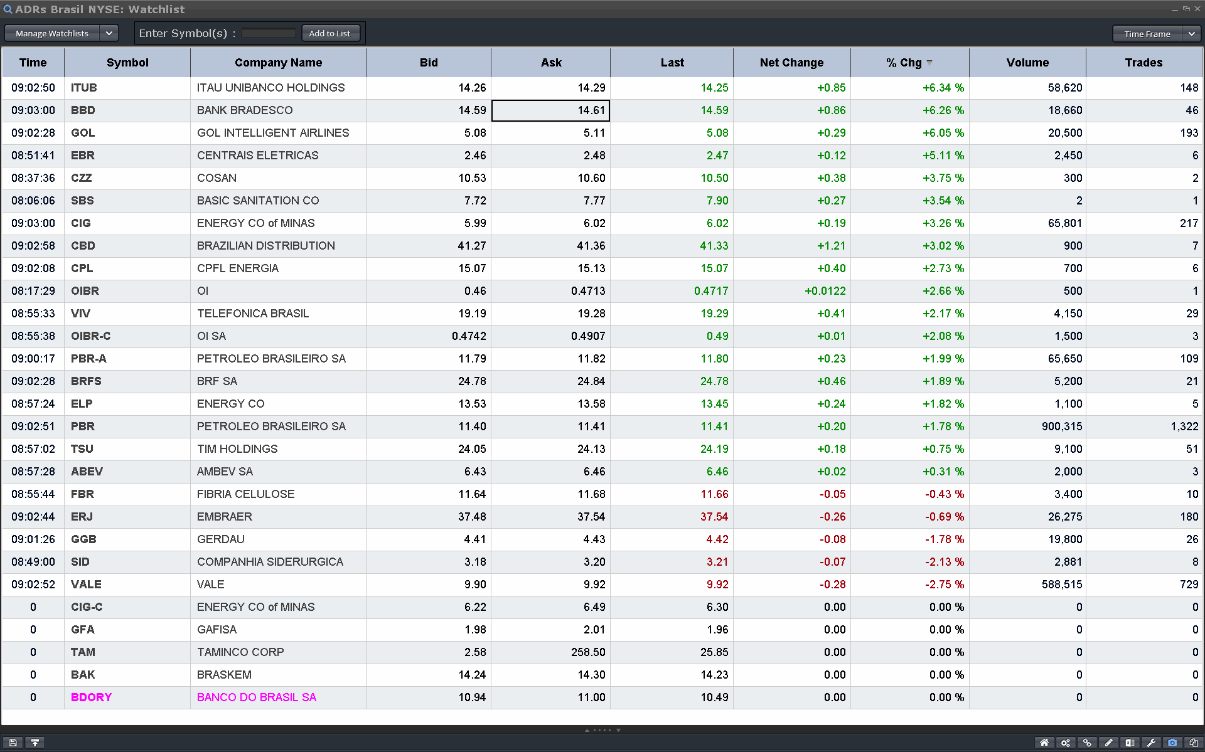Click the chain link icon
The width and height of the screenshot is (1205, 752).
tap(1087, 743)
